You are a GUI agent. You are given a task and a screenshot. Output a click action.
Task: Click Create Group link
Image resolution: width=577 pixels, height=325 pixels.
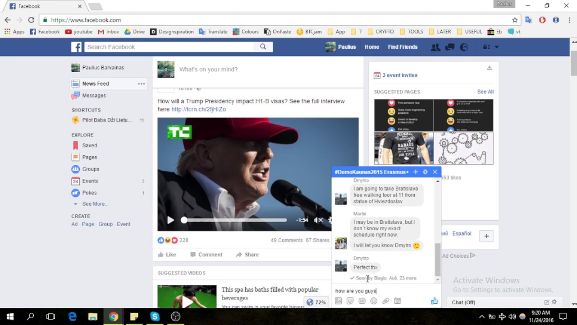[105, 224]
